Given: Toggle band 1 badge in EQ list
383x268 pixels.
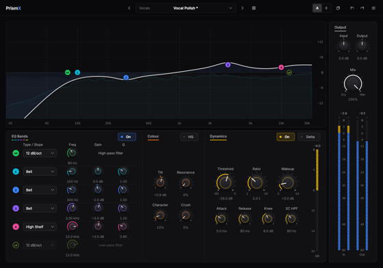Looking at the screenshot, I should pyautogui.click(x=16, y=172).
